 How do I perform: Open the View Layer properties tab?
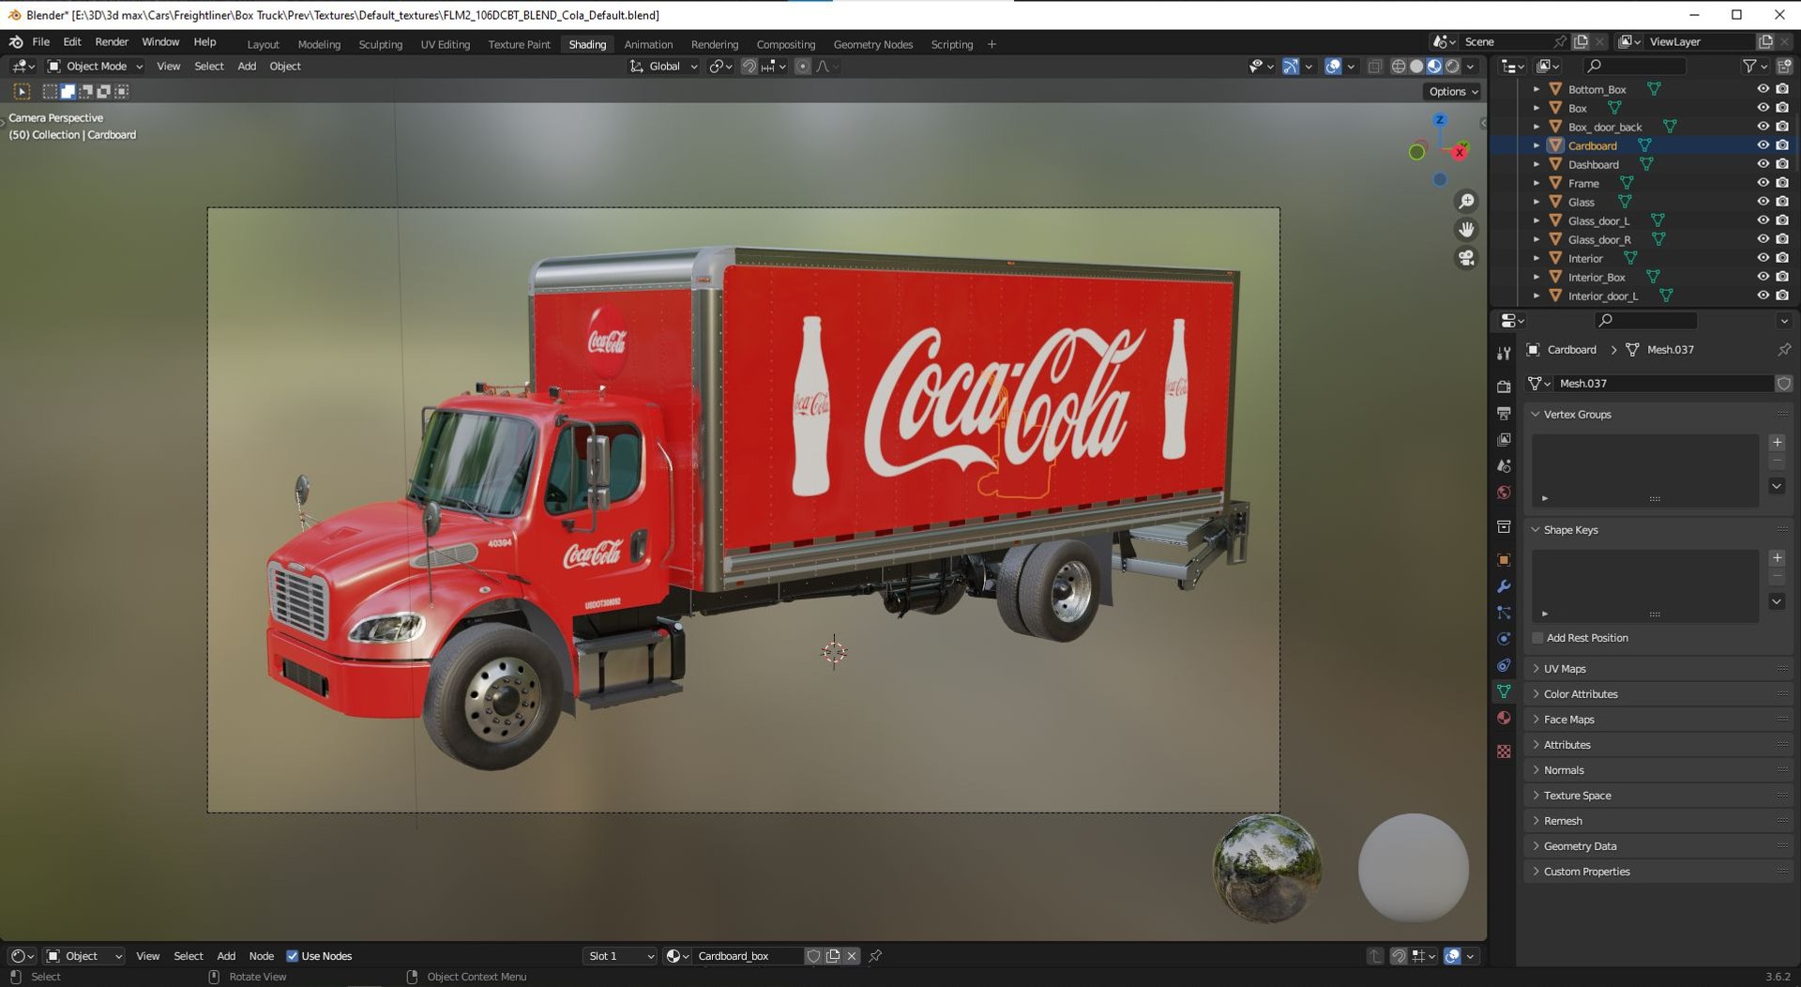(x=1504, y=439)
